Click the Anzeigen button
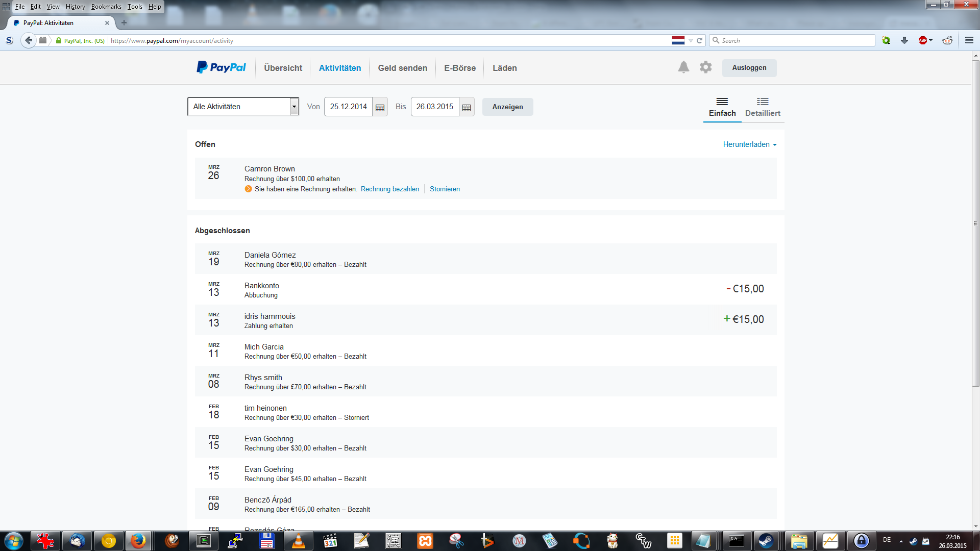 (x=507, y=107)
